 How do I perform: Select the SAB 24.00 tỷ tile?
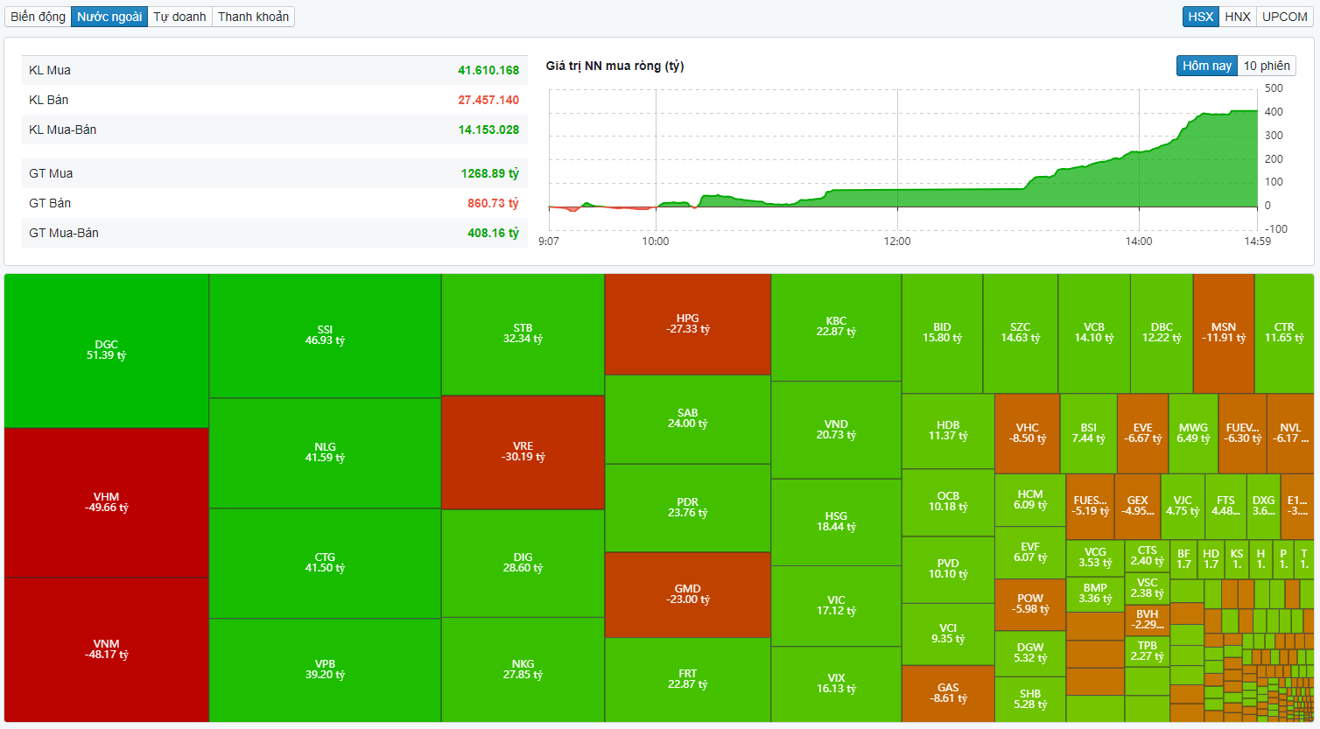tap(688, 418)
